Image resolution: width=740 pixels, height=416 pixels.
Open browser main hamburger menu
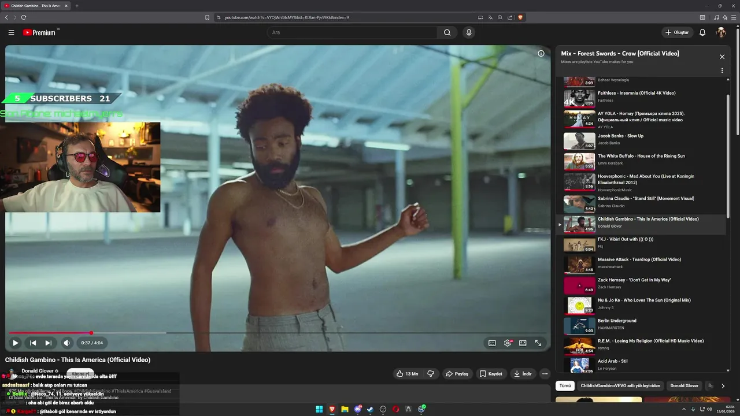pos(733,17)
